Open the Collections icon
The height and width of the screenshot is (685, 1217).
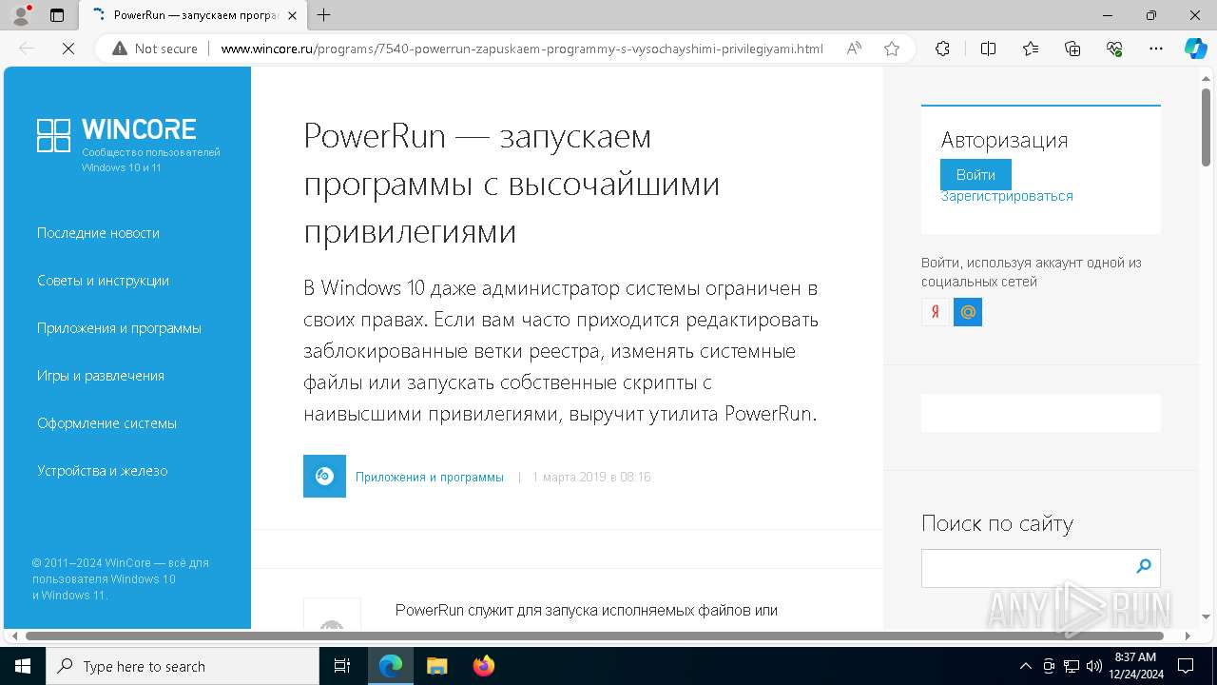[1072, 49]
